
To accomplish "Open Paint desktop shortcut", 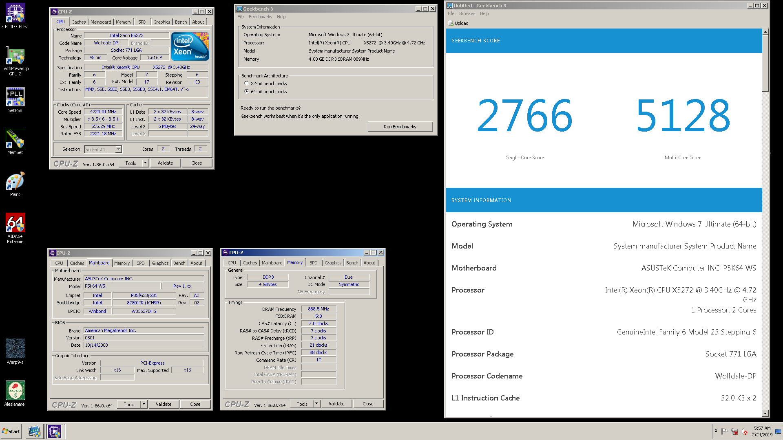I will pos(15,184).
